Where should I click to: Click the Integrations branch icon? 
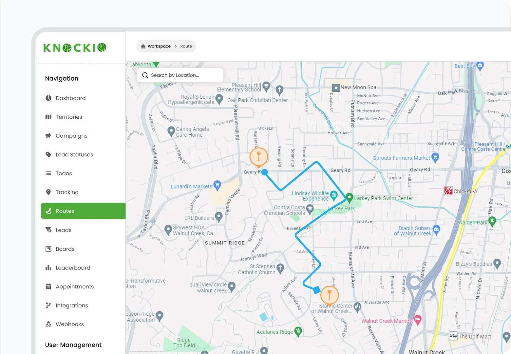click(48, 305)
